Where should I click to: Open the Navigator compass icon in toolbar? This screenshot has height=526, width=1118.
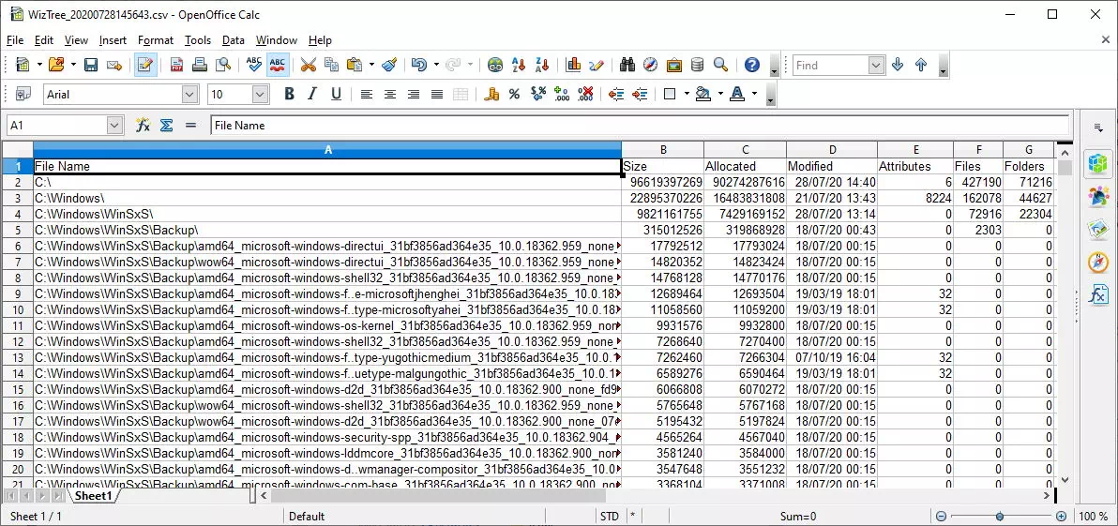[x=649, y=65]
